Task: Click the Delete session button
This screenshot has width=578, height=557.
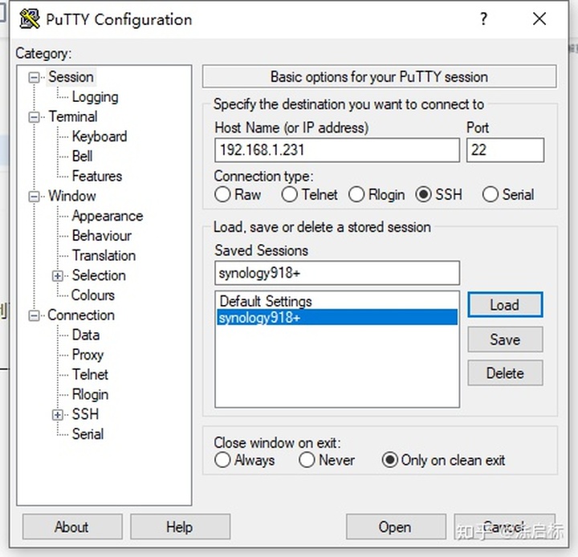Action: click(x=505, y=373)
